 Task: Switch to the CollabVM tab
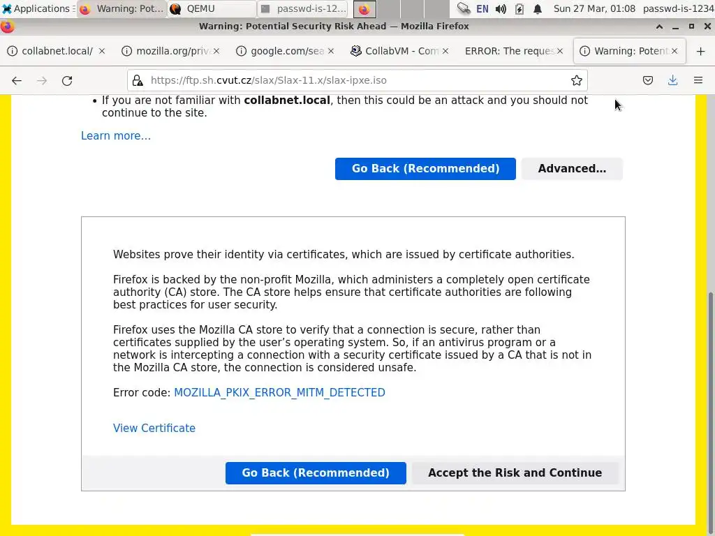click(400, 51)
